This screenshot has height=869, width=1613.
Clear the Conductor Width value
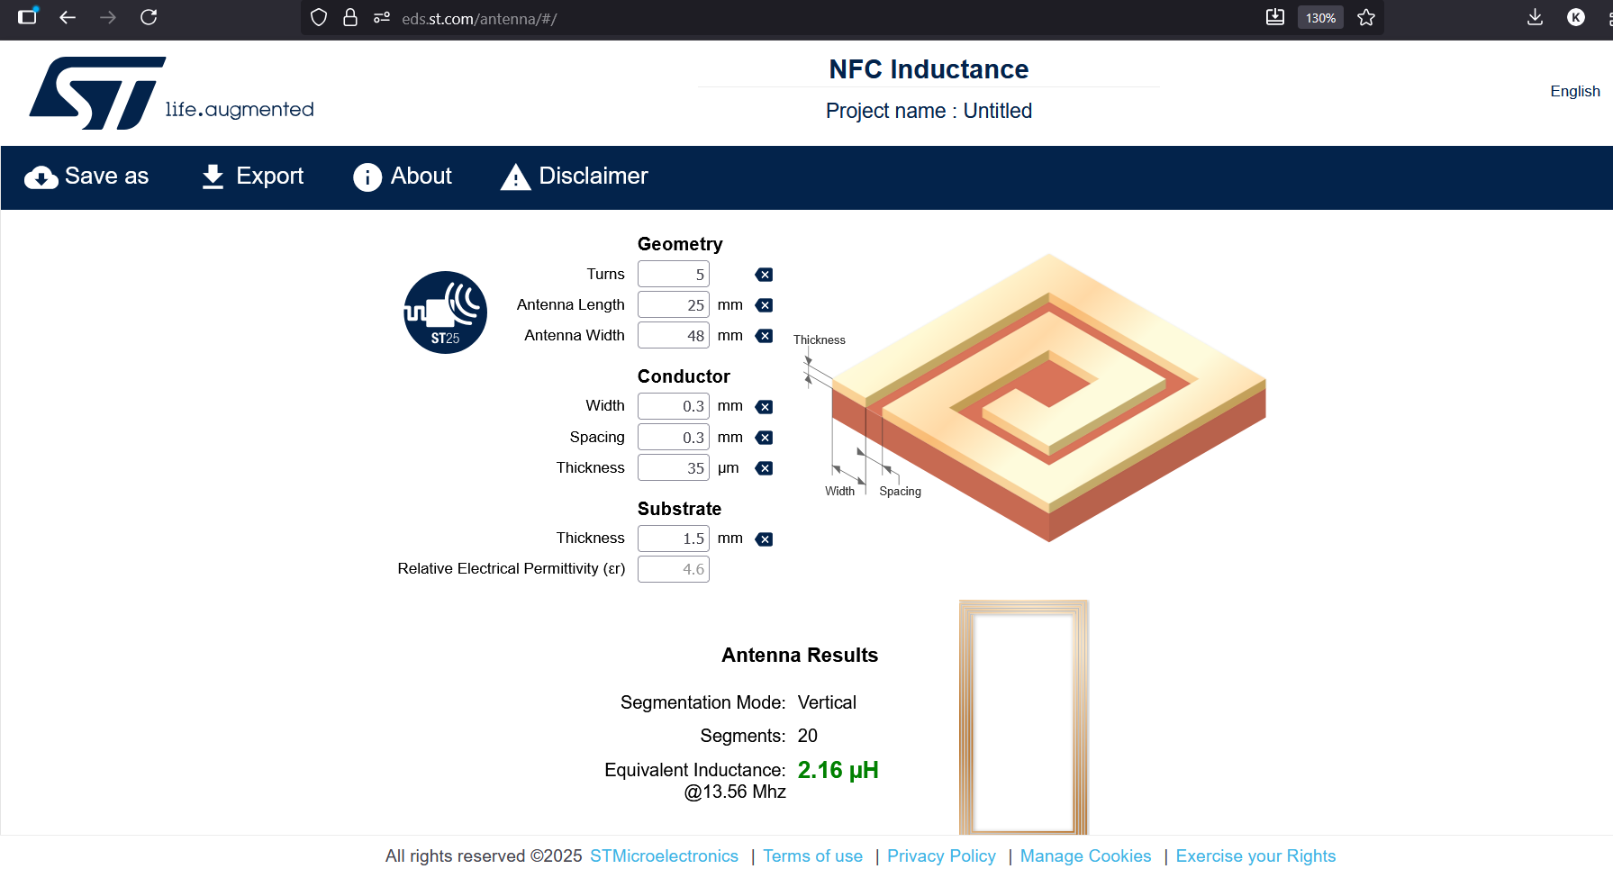[x=764, y=407]
